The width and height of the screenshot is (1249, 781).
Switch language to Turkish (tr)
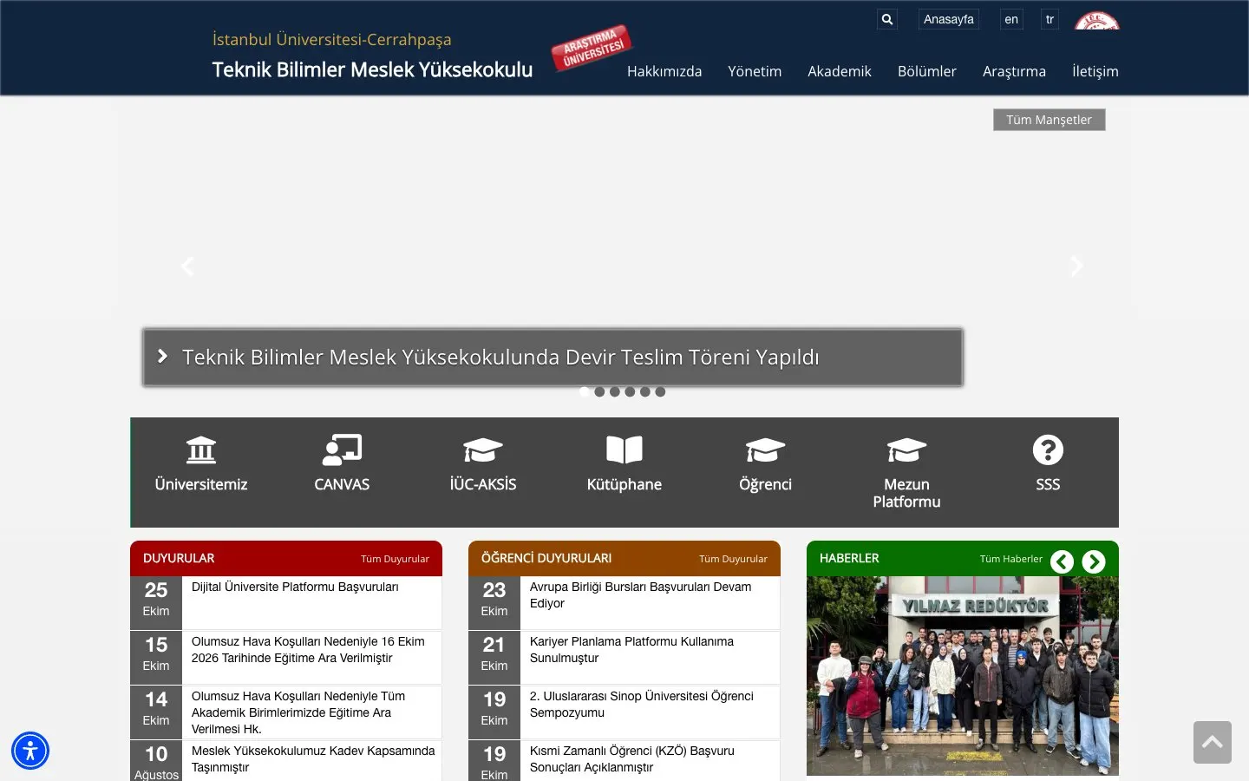(1050, 19)
